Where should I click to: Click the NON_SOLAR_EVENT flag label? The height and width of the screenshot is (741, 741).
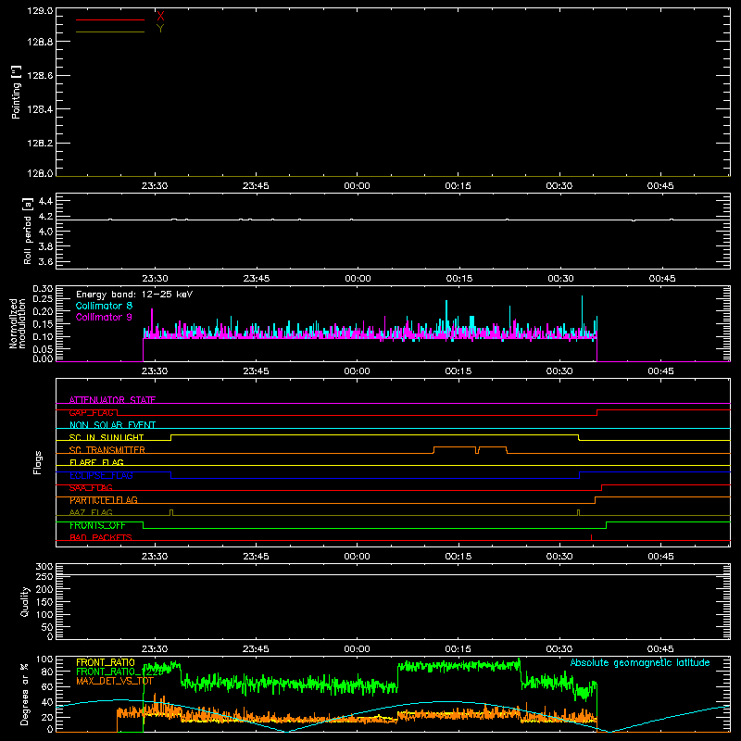112,425
